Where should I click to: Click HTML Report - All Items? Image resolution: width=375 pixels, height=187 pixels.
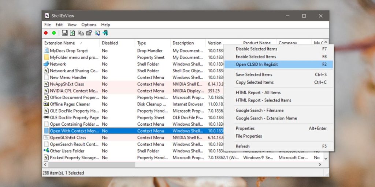258,92
